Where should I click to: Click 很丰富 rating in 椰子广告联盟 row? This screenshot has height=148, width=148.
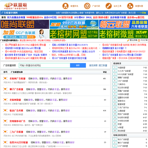click(x=55, y=89)
